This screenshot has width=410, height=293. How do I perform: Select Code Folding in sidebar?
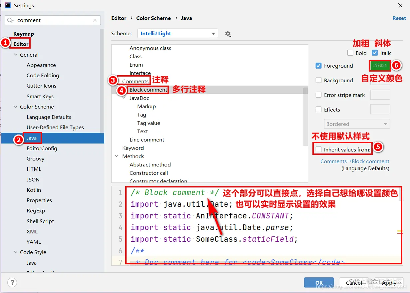click(43, 76)
